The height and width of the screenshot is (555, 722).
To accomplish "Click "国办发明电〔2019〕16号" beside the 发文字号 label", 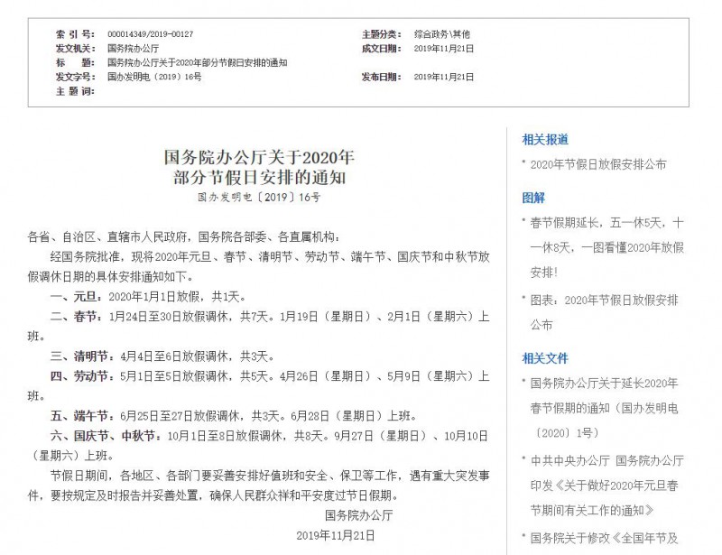I will click(x=154, y=77).
